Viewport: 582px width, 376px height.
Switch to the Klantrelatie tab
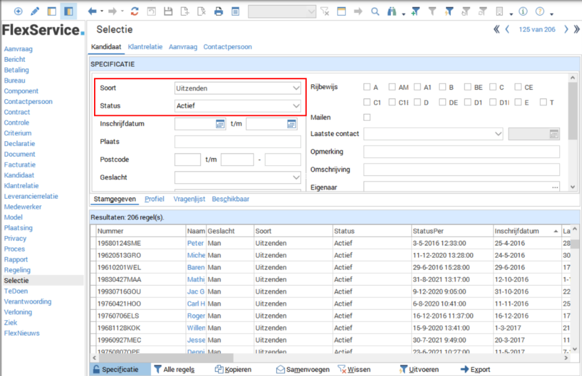[x=145, y=46]
